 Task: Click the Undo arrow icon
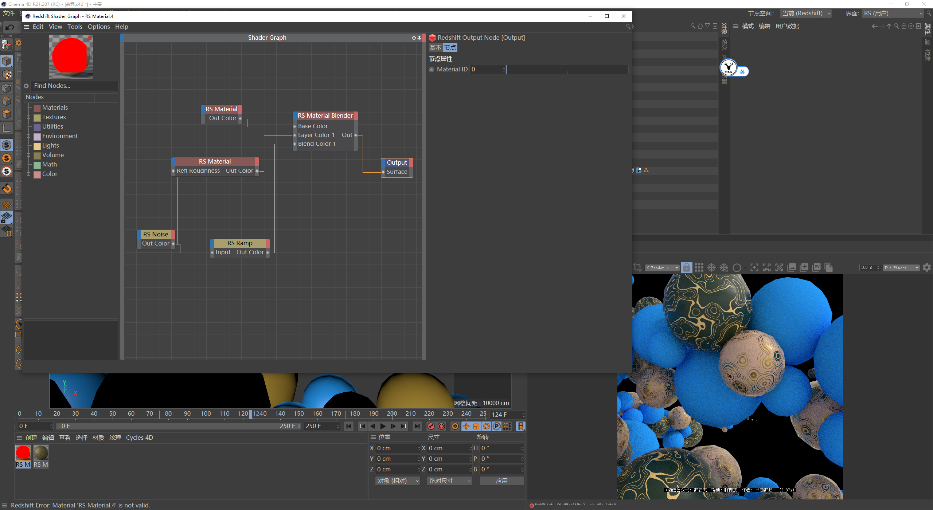point(10,27)
